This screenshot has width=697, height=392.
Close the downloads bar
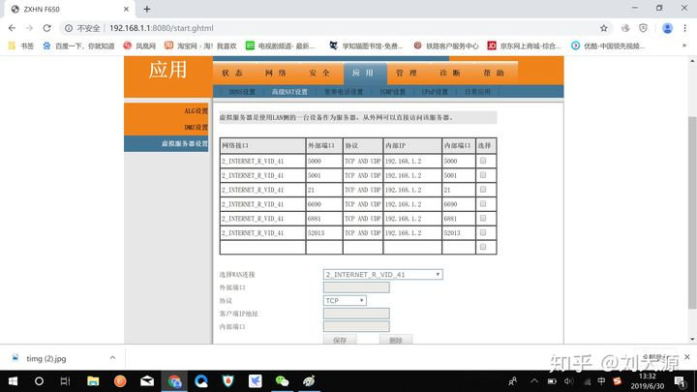(x=687, y=357)
